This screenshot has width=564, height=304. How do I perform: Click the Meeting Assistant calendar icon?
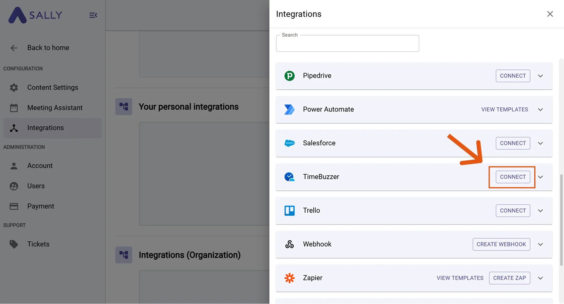pos(14,108)
